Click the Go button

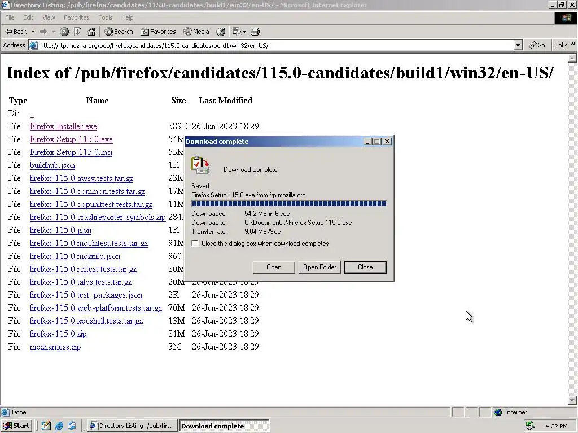pos(537,45)
